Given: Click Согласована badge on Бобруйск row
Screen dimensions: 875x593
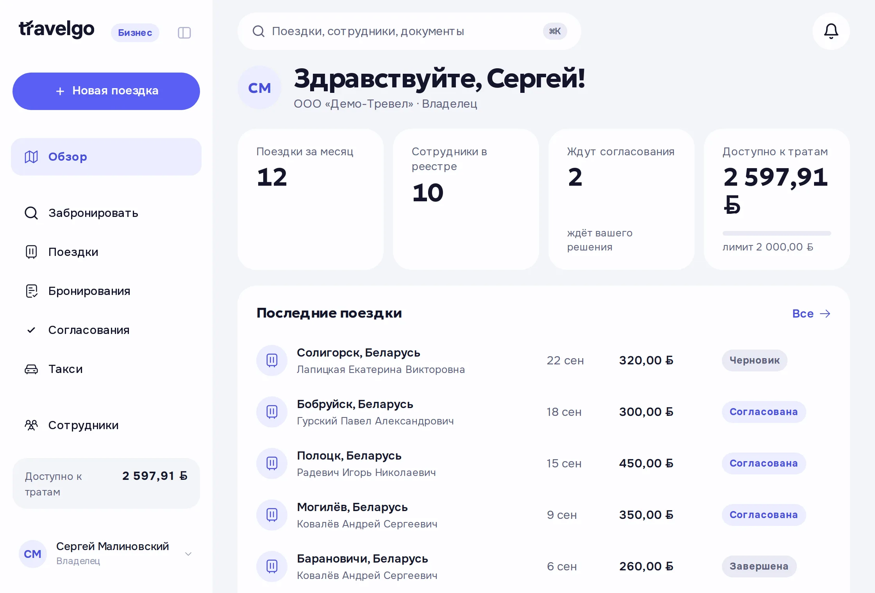Looking at the screenshot, I should point(764,412).
